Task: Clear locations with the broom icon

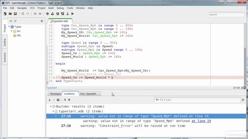Action: (50, 100)
